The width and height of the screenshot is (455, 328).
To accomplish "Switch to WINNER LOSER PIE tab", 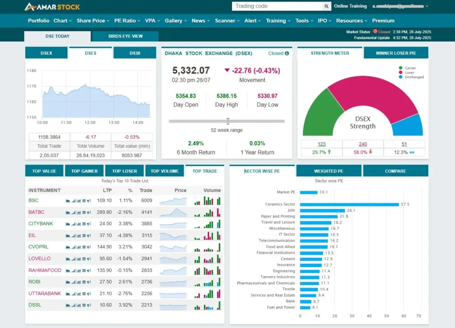I will coord(396,53).
